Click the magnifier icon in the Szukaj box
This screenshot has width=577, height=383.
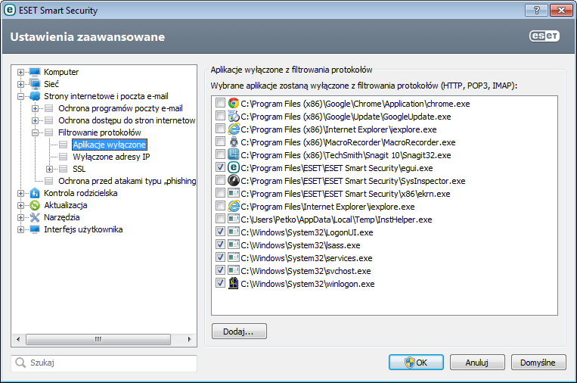20,363
